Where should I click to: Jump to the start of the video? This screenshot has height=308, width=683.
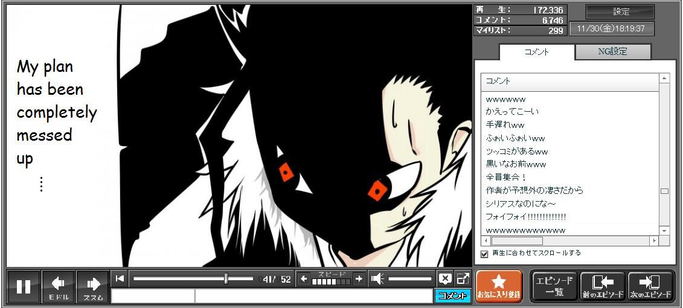point(120,278)
